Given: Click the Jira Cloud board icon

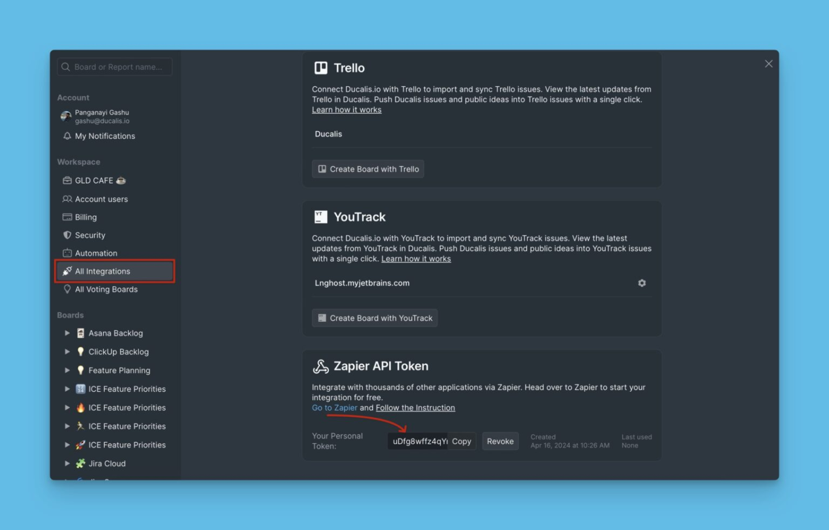Looking at the screenshot, I should click(81, 464).
